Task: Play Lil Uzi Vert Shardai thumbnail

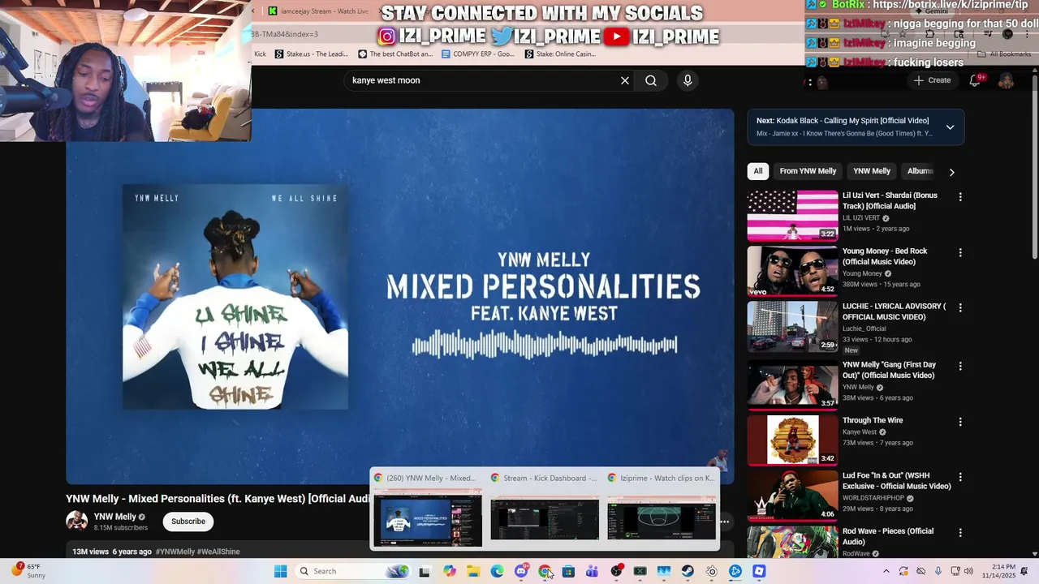Action: tap(792, 216)
